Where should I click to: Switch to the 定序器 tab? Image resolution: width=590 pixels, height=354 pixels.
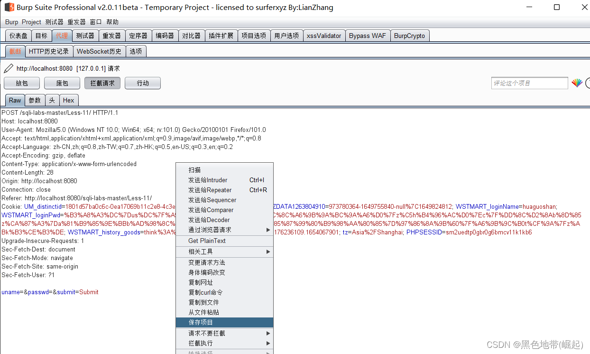point(138,36)
